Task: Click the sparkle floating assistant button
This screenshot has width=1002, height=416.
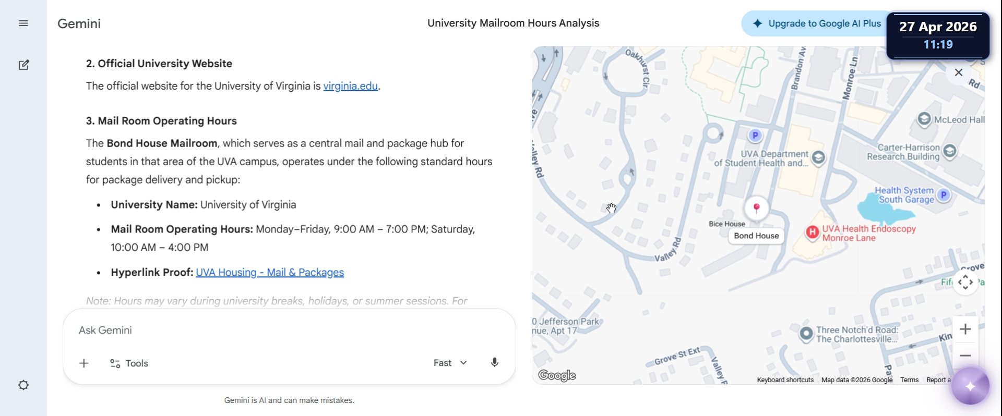Action: tap(970, 386)
